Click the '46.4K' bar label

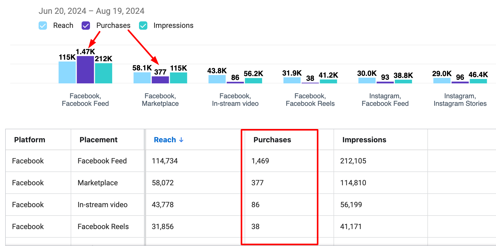pos(478,75)
